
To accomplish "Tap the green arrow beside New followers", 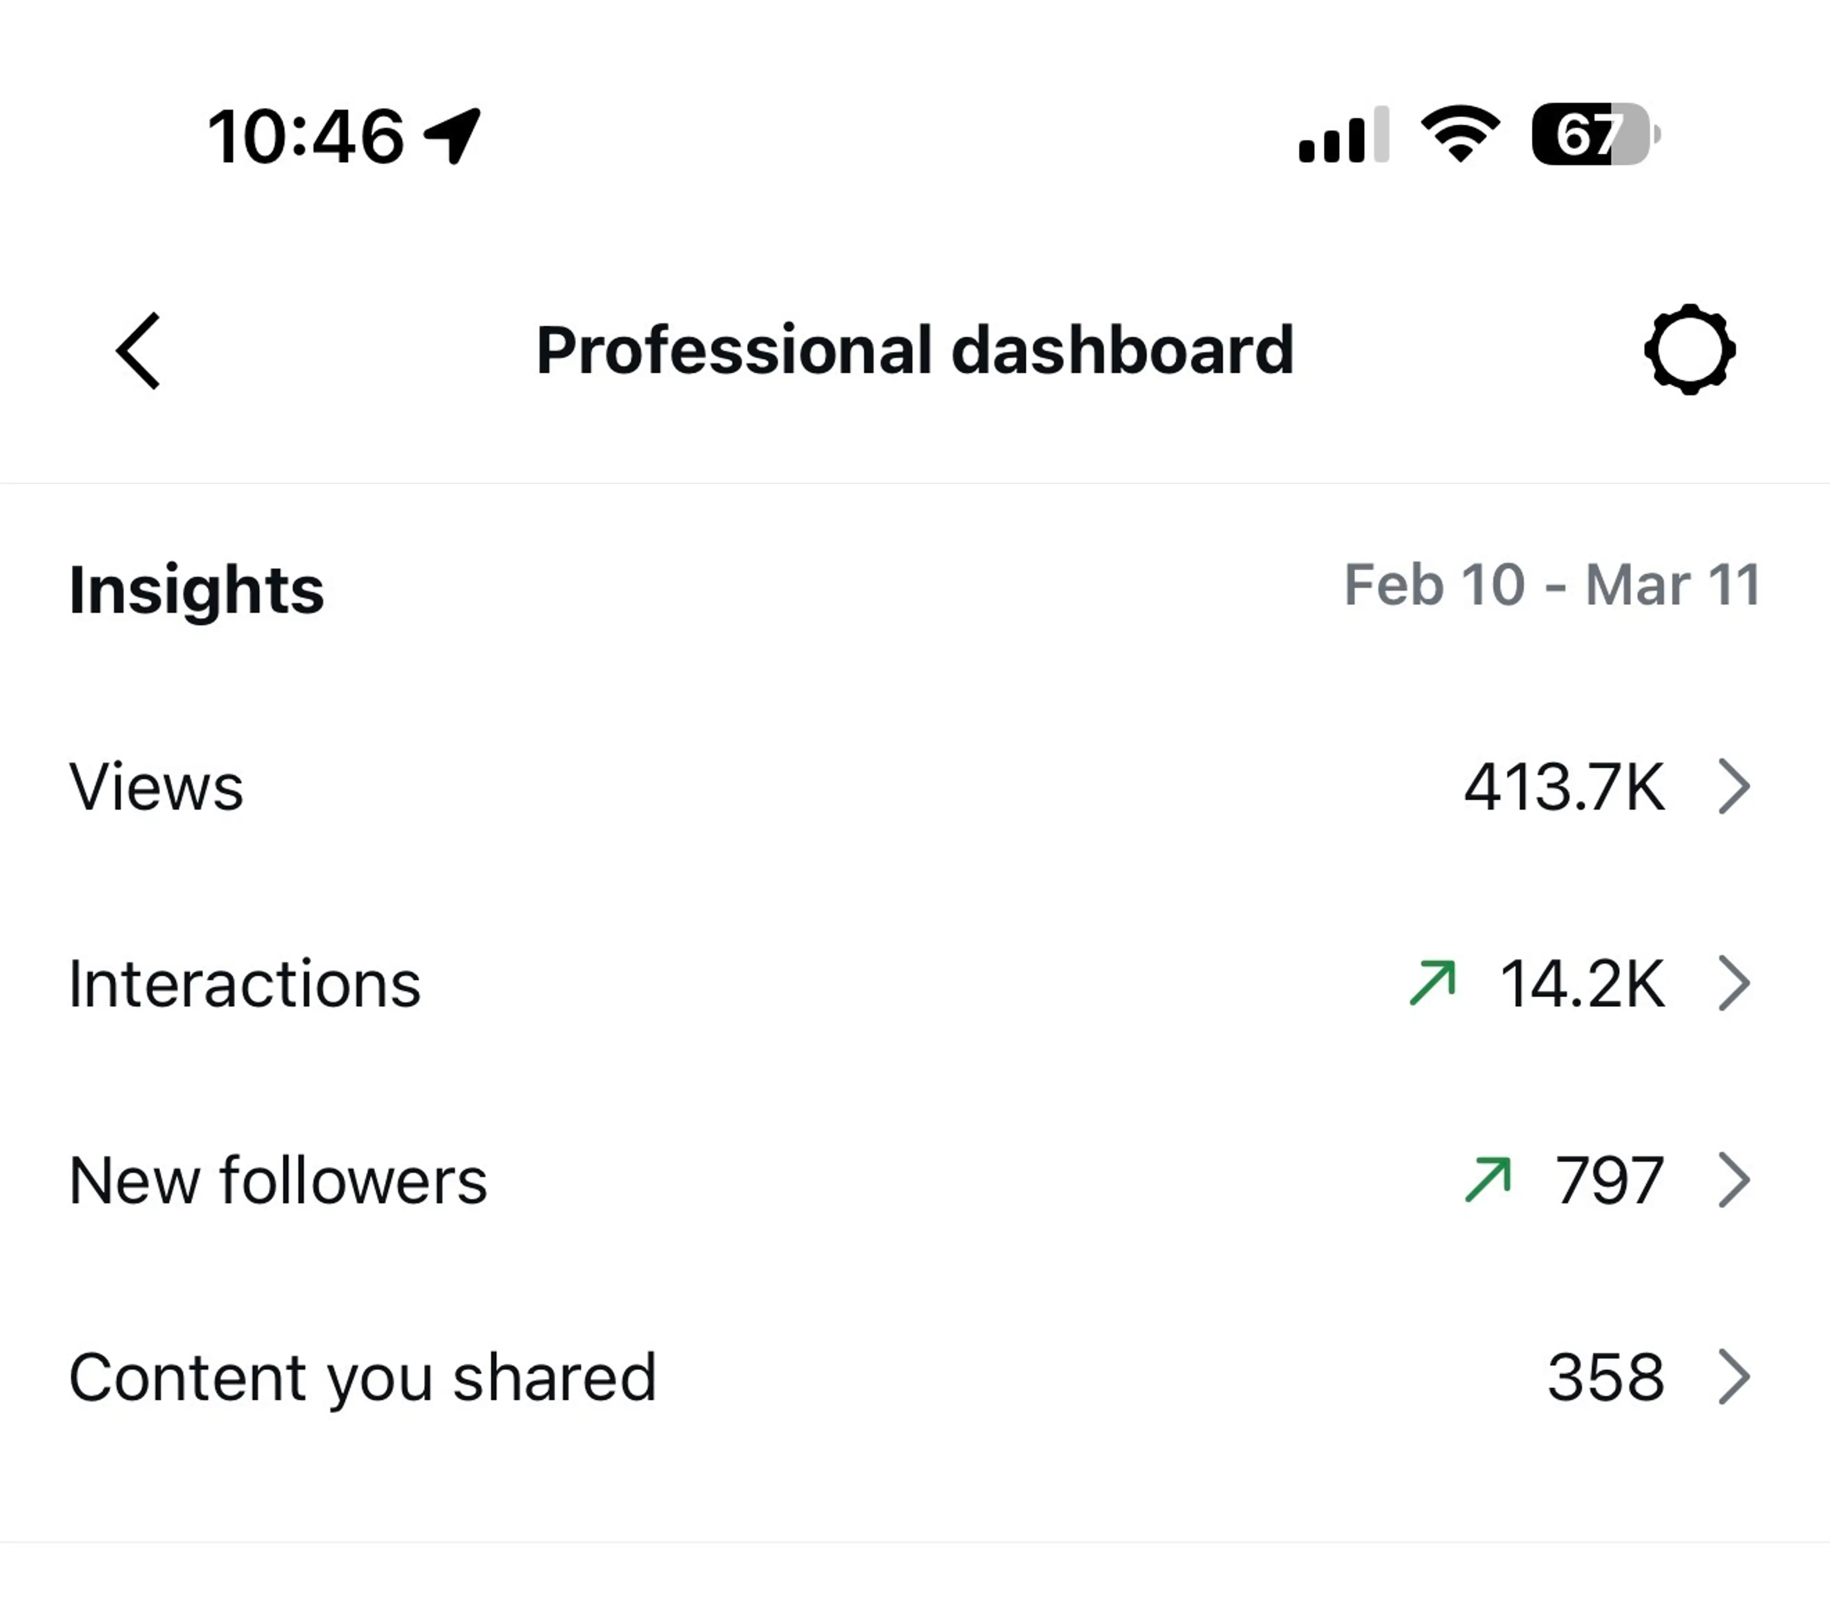I will click(1488, 1180).
